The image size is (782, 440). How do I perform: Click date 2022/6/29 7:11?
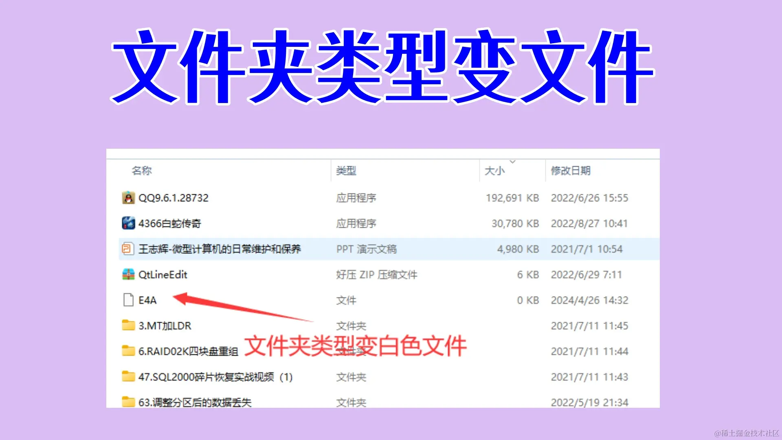click(586, 275)
